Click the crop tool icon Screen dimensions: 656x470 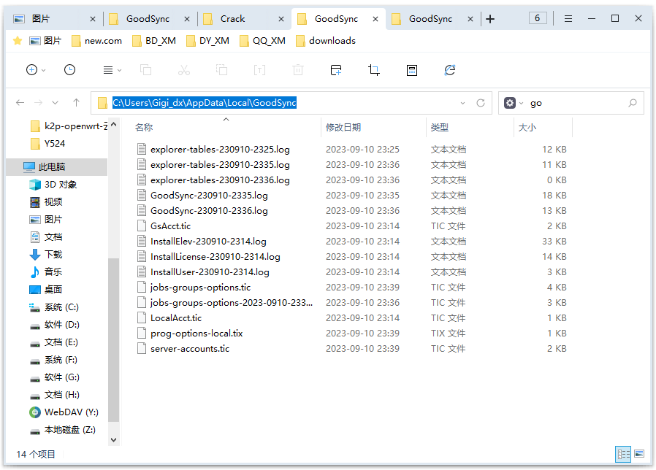pyautogui.click(x=374, y=70)
